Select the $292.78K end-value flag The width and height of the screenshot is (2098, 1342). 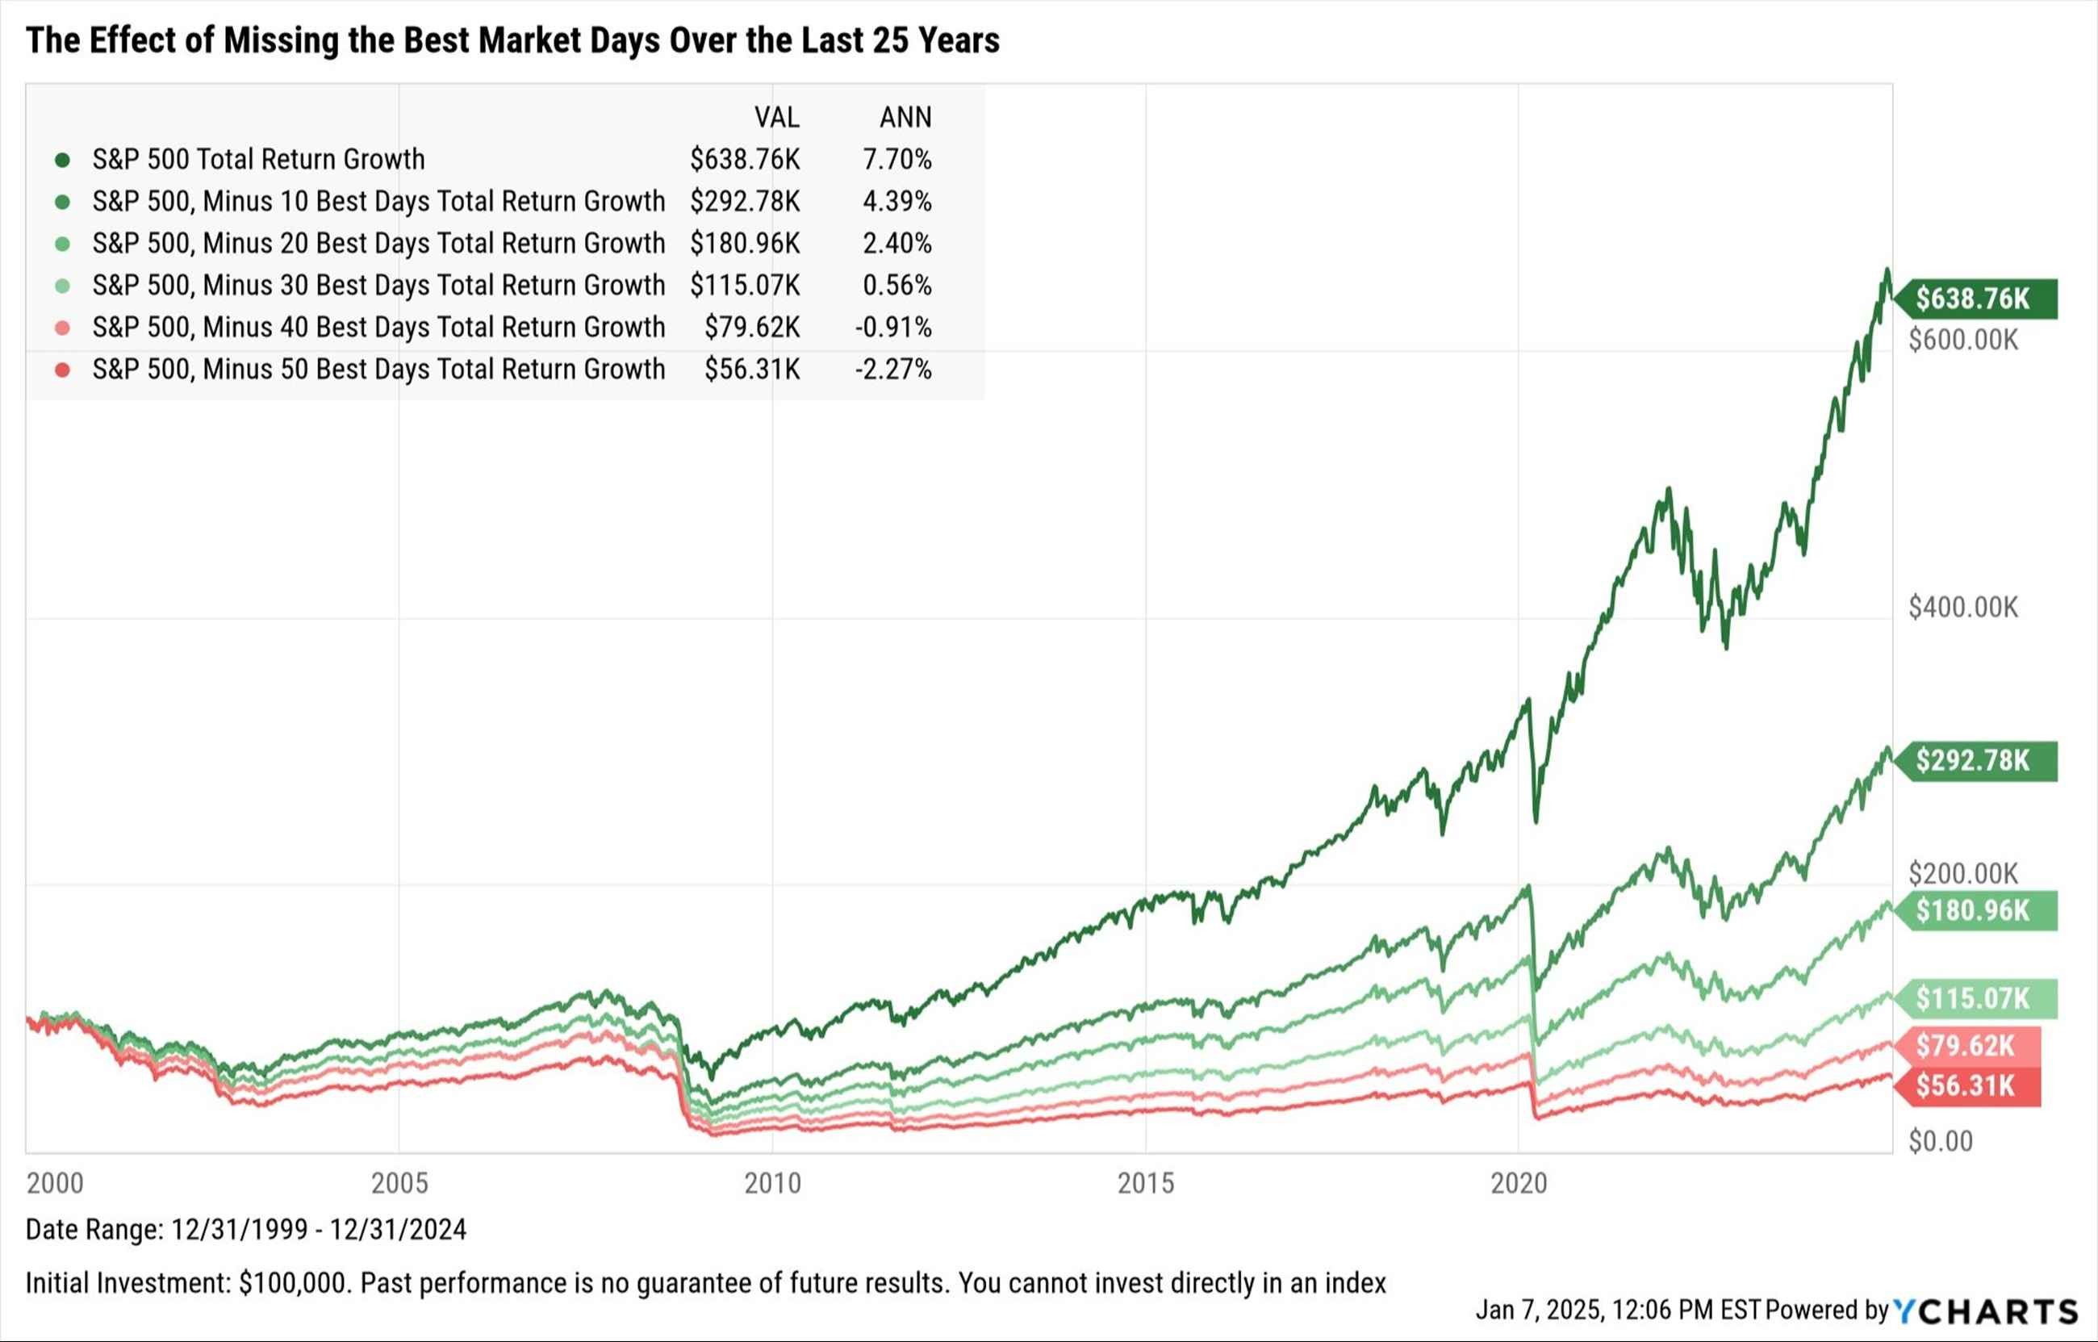[x=1975, y=761]
